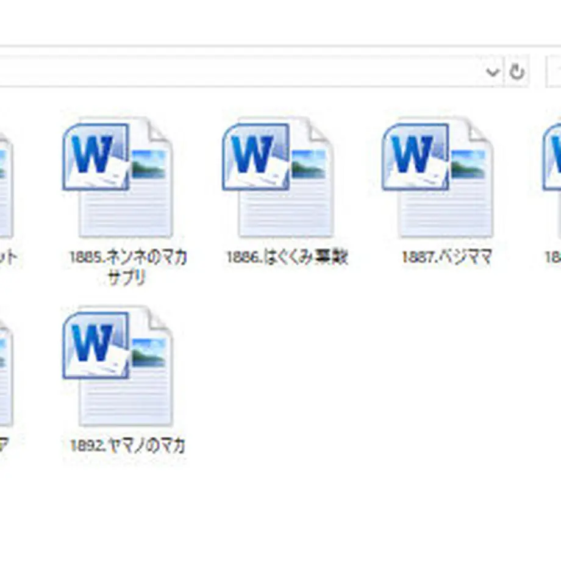Image resolution: width=561 pixels, height=561 pixels.
Task: Expand the address bar history dropdown
Action: pos(492,72)
